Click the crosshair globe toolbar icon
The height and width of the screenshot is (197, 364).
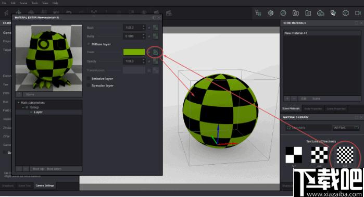(283, 13)
